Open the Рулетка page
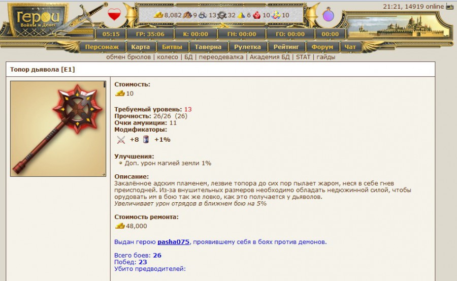 point(247,47)
